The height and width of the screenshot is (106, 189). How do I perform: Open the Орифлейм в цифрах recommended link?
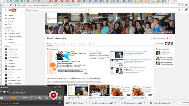coord(136,52)
